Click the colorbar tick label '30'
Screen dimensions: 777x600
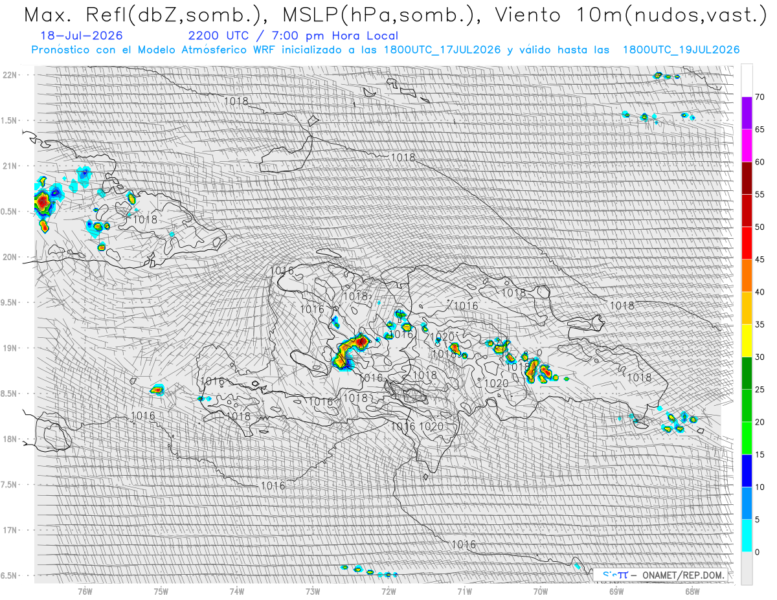(760, 357)
